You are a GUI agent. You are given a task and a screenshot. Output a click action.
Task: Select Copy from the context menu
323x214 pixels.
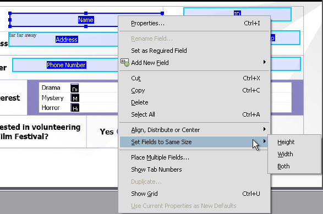pyautogui.click(x=194, y=90)
